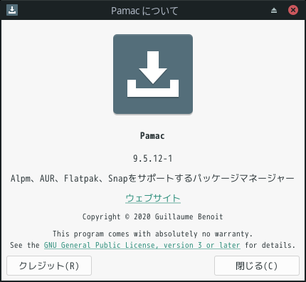Select the Pamac application name text
Viewport: 306px width, 282px height.
(x=152, y=136)
